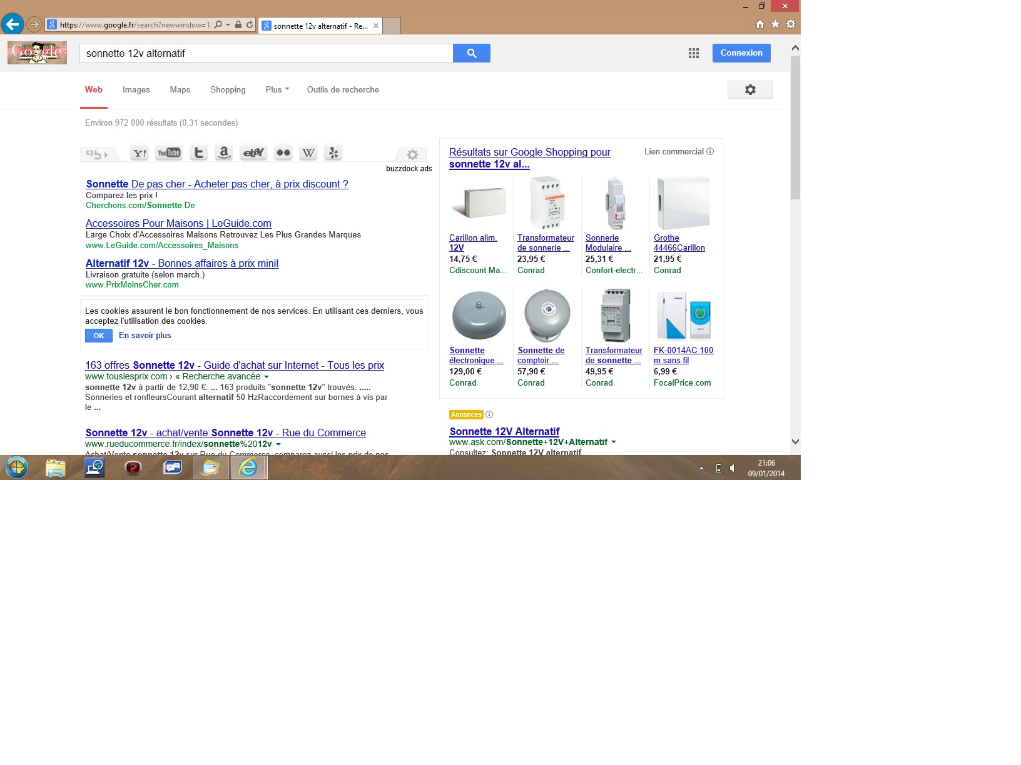
Task: Click the Amazon icon in Buzzdock bar
Action: [x=223, y=153]
